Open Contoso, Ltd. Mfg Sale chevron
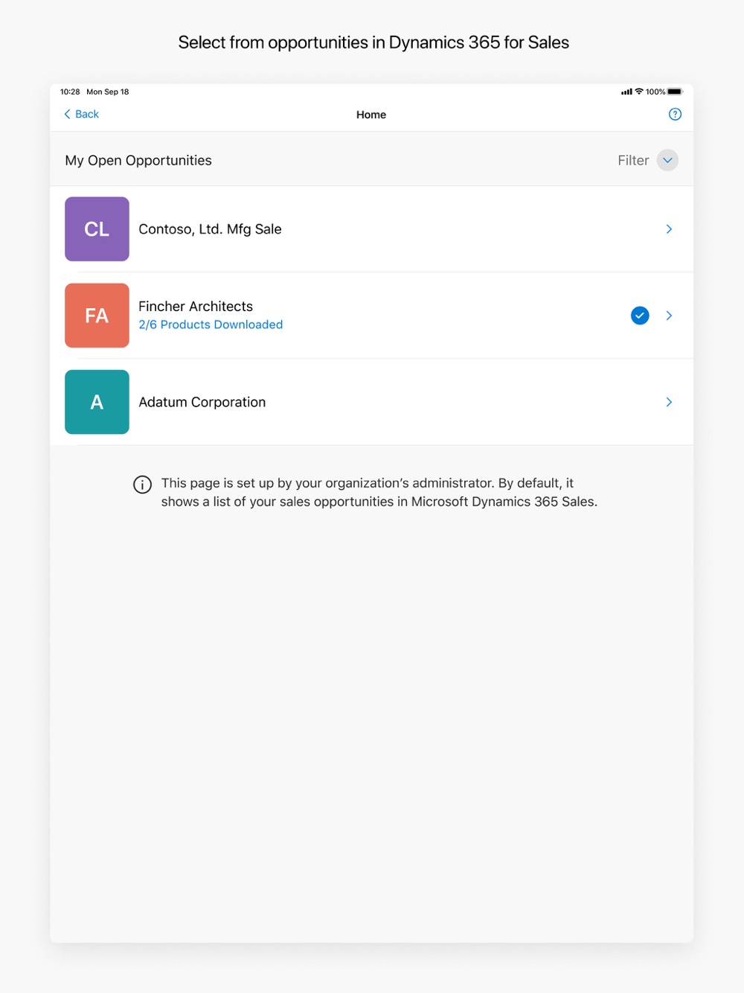 669,229
